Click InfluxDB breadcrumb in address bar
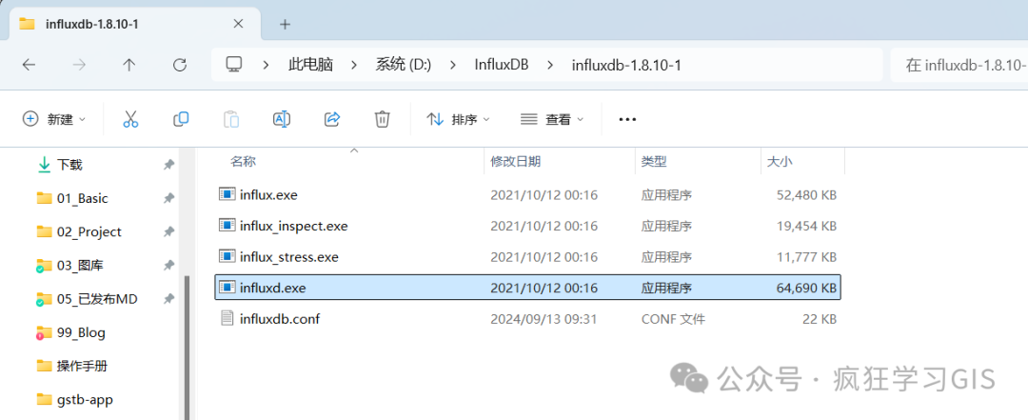1028x420 pixels. pos(502,65)
